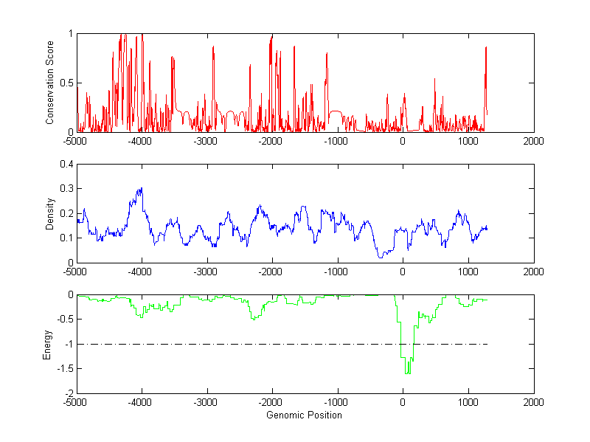The image size is (590, 442).
Task: Click the "-1000" tick label under the Density plot
Action: click(337, 271)
